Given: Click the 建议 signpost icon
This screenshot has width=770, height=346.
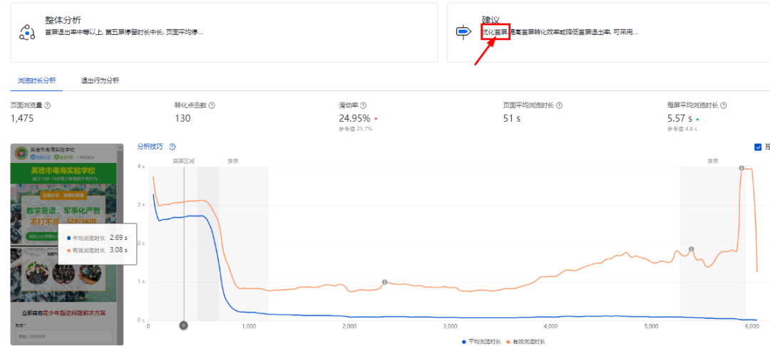Looking at the screenshot, I should point(463,32).
